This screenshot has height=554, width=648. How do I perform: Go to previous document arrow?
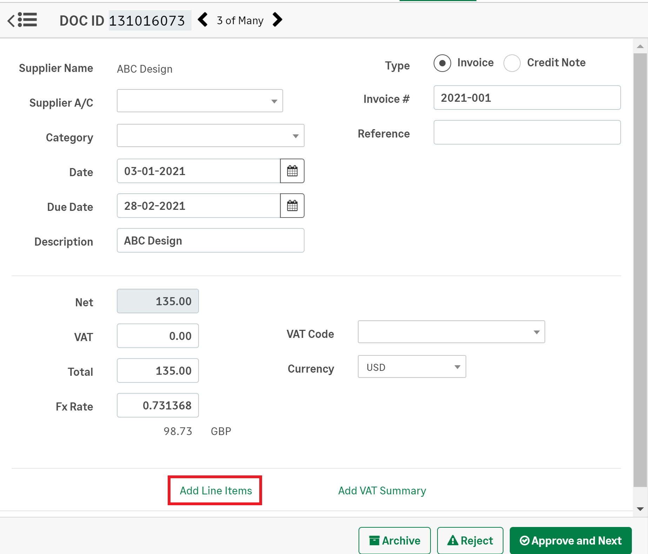pos(203,20)
